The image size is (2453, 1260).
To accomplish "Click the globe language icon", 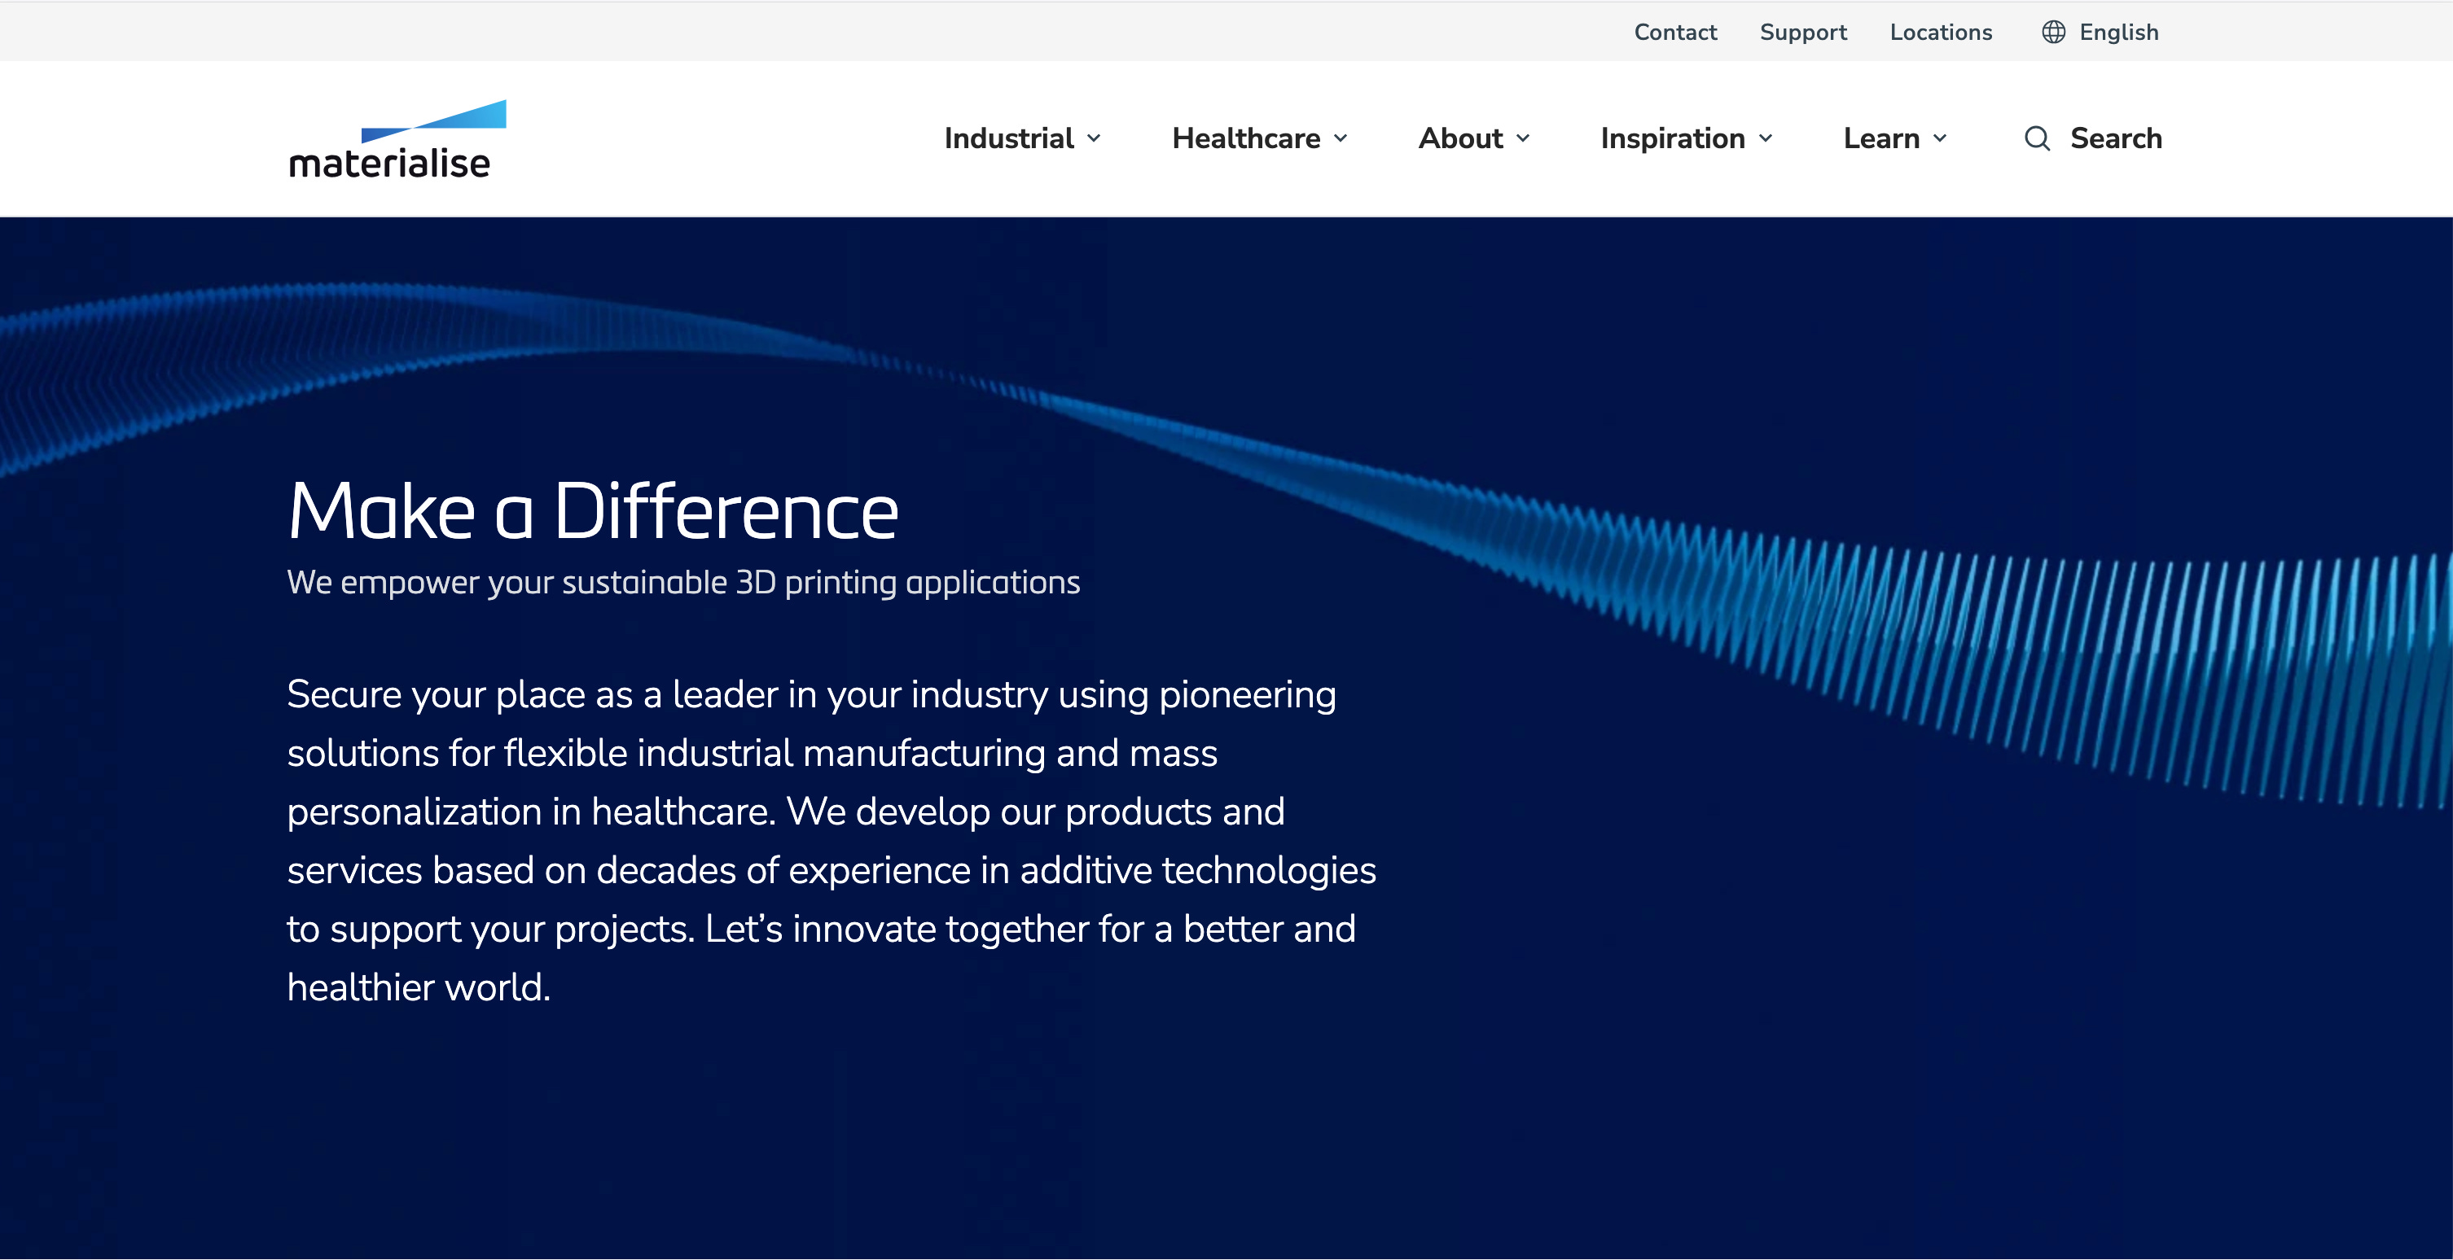I will 2053,33.
